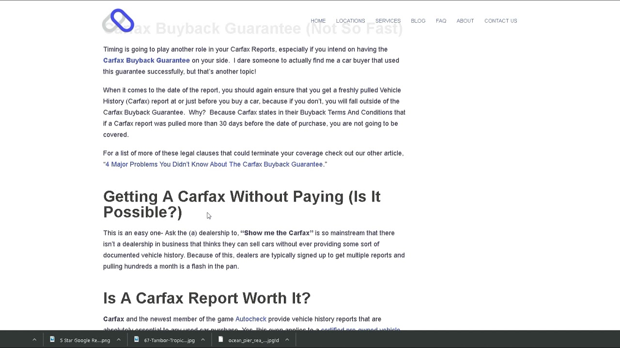Expand options for 67-Tambor-Tropic...jpg download

(x=203, y=340)
